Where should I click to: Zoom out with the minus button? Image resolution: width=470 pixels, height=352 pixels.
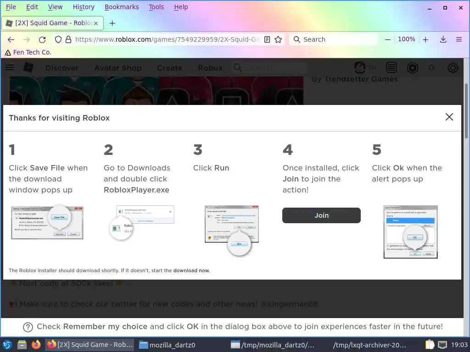click(x=387, y=39)
